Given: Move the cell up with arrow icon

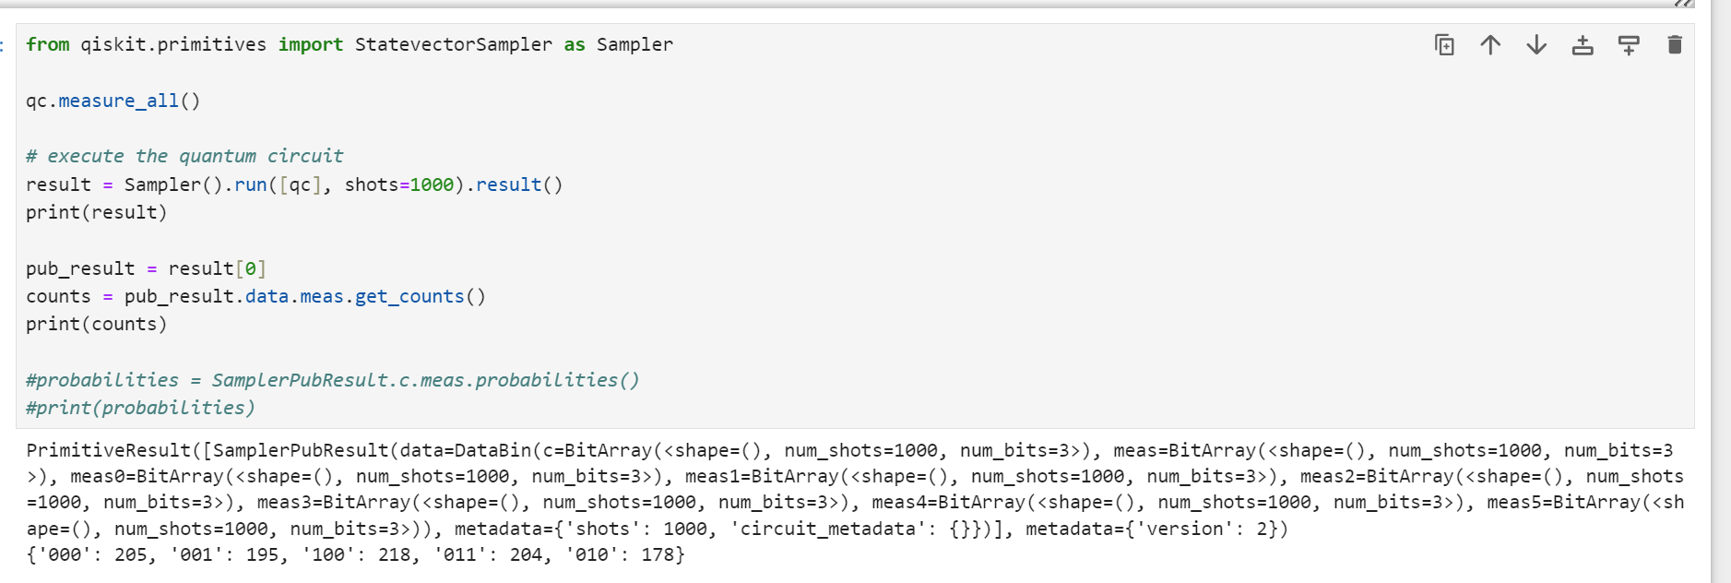Looking at the screenshot, I should [1490, 44].
